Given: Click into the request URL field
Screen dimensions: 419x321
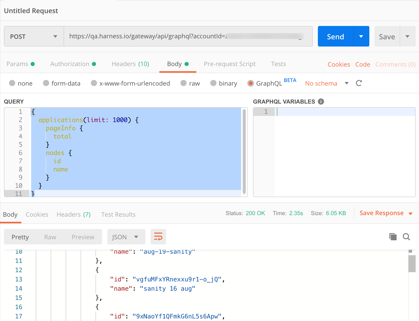Looking at the screenshot, I should pyautogui.click(x=188, y=36).
